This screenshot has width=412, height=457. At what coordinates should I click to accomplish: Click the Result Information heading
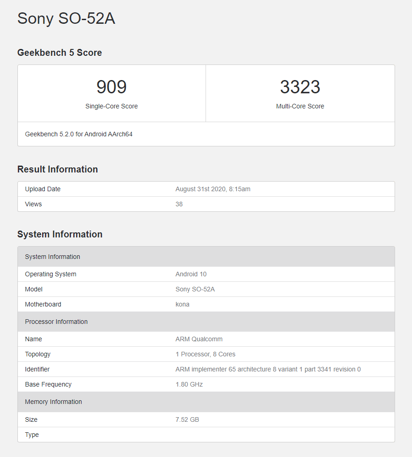coord(58,169)
